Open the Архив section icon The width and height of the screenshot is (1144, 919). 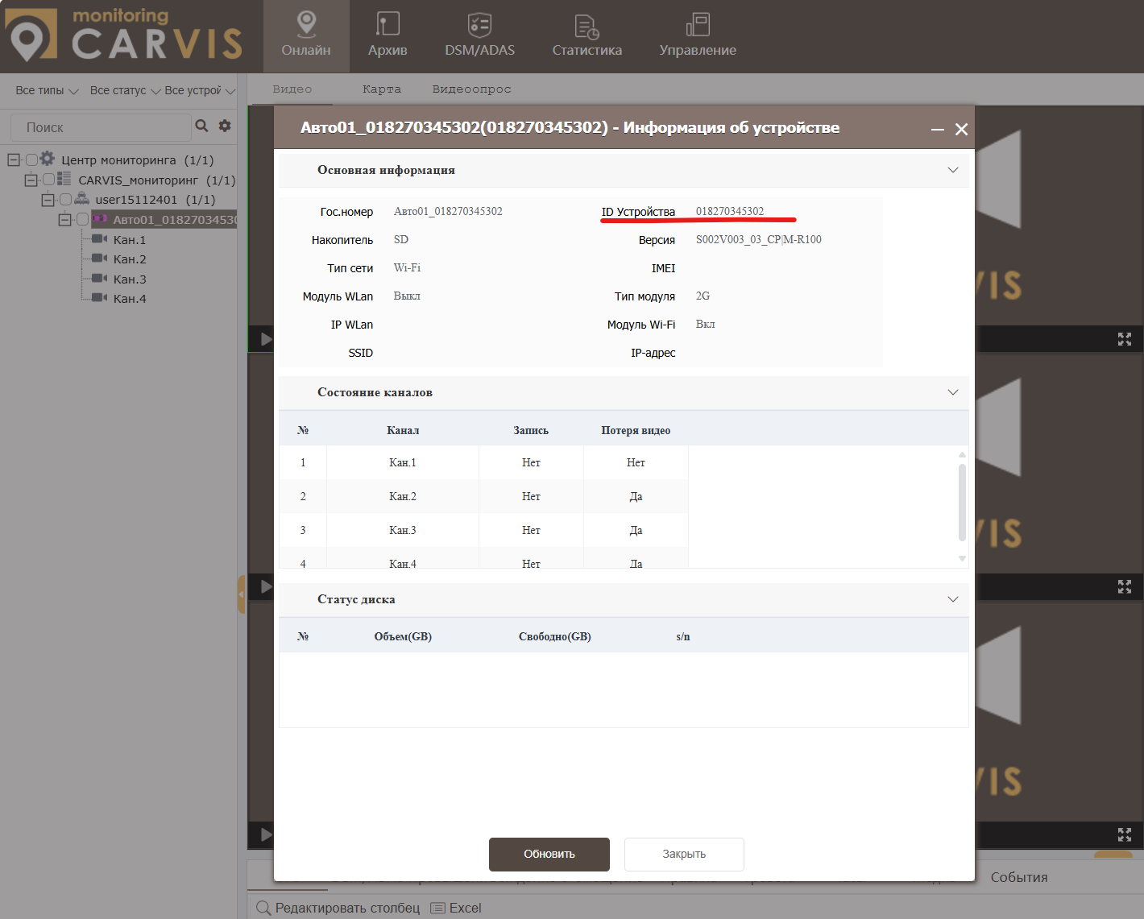(387, 24)
